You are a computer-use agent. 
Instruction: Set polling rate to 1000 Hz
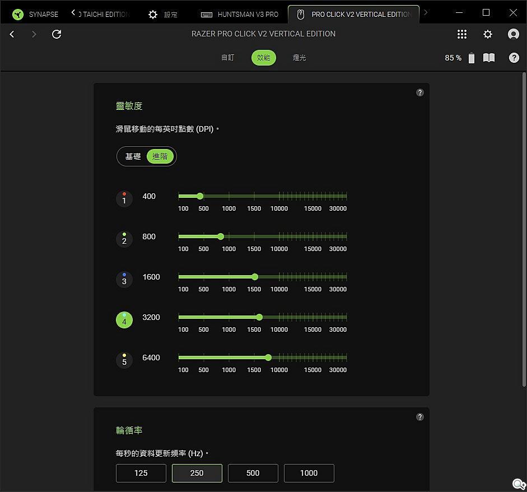point(309,473)
